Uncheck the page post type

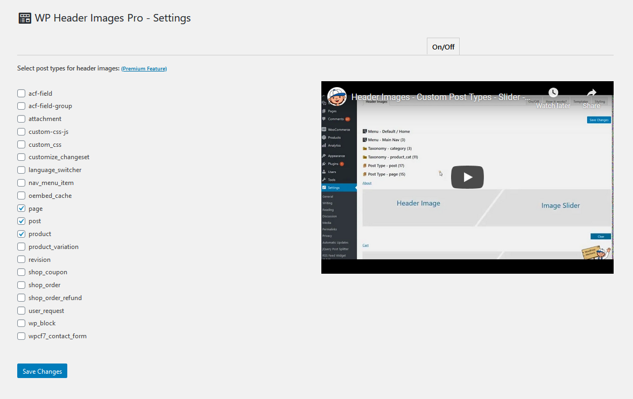(x=22, y=208)
